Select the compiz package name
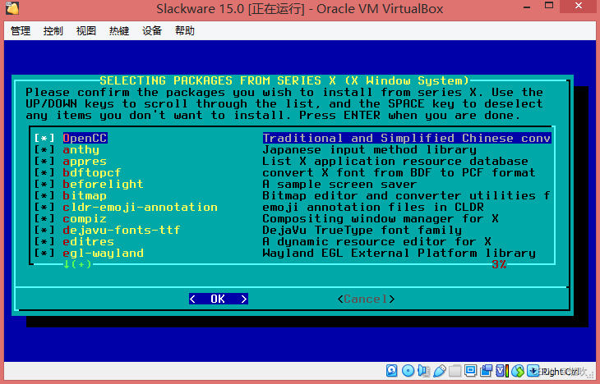 (x=85, y=218)
